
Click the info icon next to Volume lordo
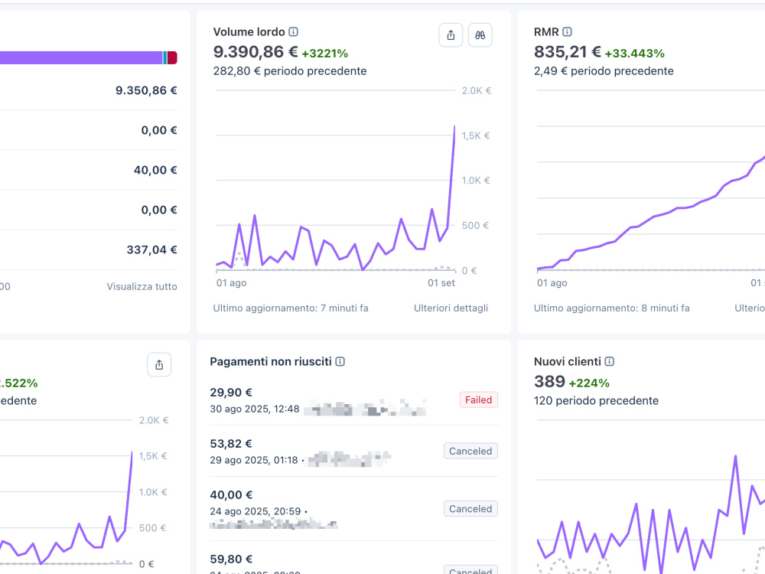293,31
